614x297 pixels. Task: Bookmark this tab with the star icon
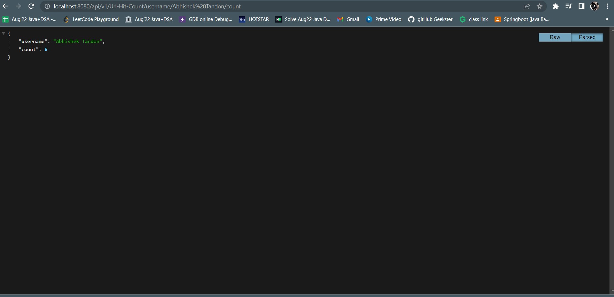[x=539, y=6]
